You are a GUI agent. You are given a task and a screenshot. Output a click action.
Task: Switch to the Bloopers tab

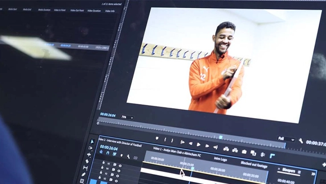[x=289, y=171]
